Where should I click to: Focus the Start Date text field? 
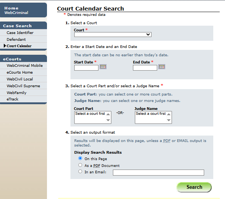click(86, 68)
